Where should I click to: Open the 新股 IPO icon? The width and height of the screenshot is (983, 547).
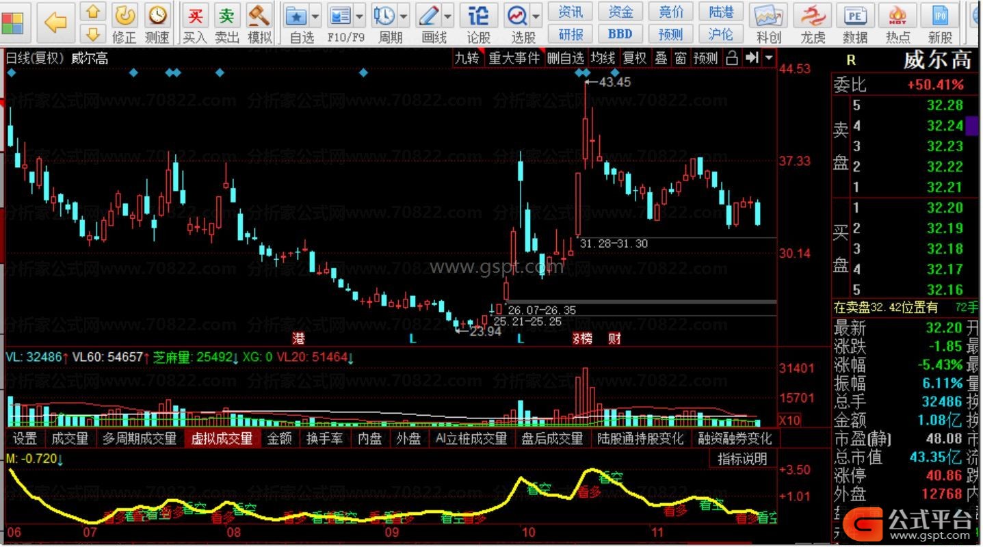pos(941,23)
